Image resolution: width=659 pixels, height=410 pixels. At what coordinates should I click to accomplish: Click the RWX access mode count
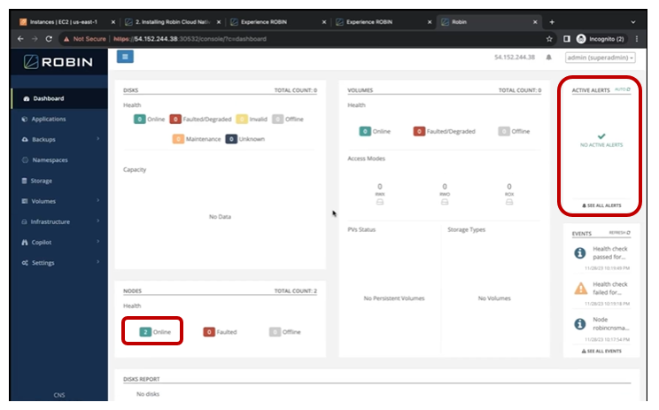[380, 187]
